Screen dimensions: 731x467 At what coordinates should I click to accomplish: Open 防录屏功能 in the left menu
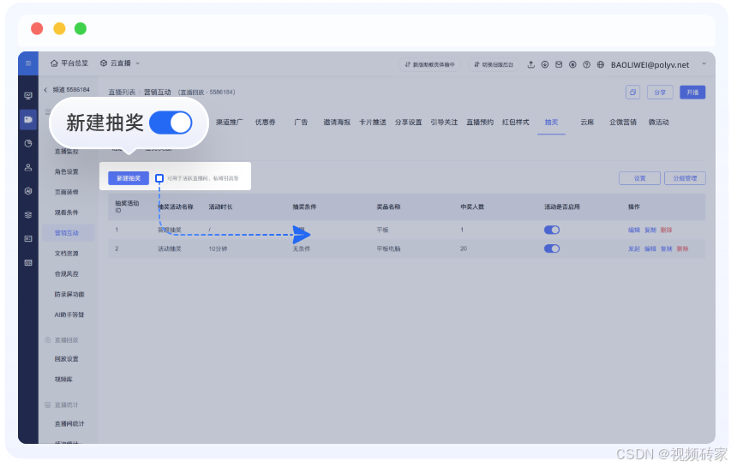[69, 295]
